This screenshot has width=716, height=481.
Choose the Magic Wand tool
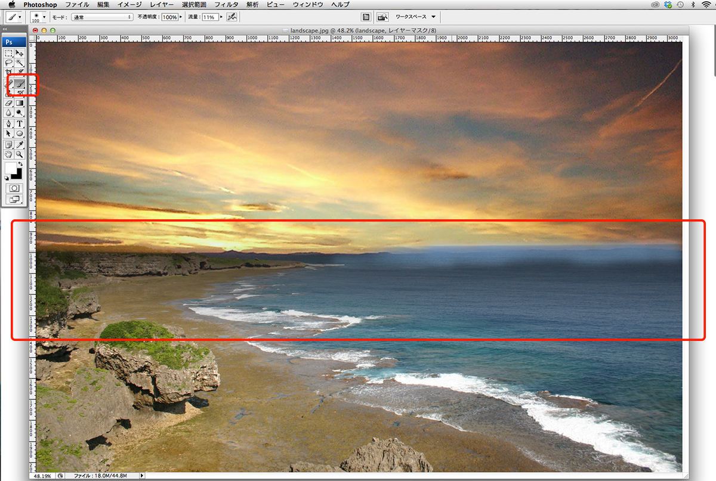click(x=20, y=63)
